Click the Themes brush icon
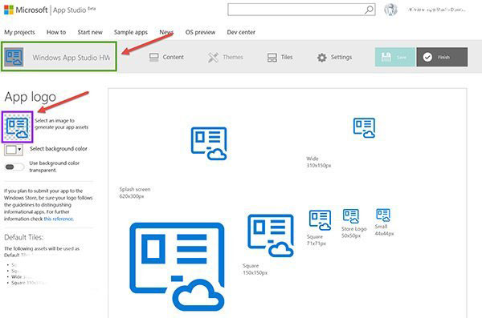Image resolution: width=482 pixels, height=318 pixels. click(x=213, y=58)
